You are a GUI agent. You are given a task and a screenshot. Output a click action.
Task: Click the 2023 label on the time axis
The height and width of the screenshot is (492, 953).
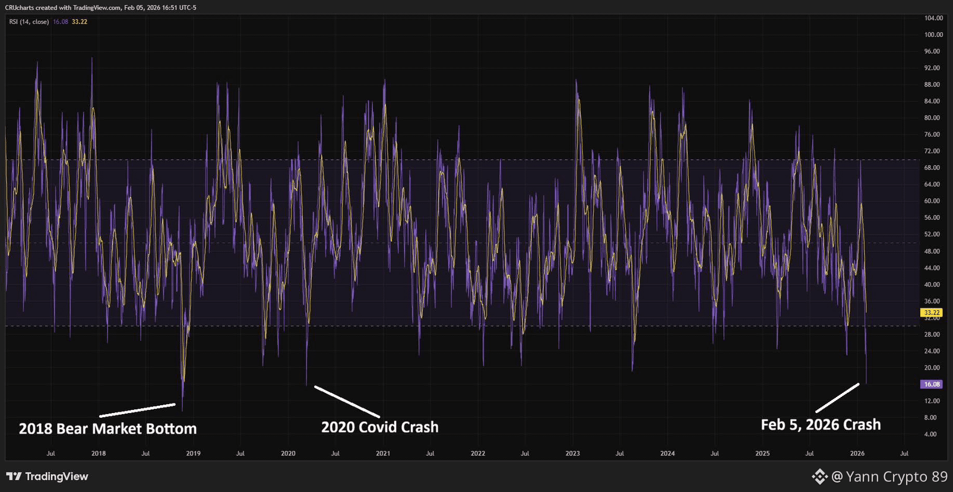click(572, 453)
